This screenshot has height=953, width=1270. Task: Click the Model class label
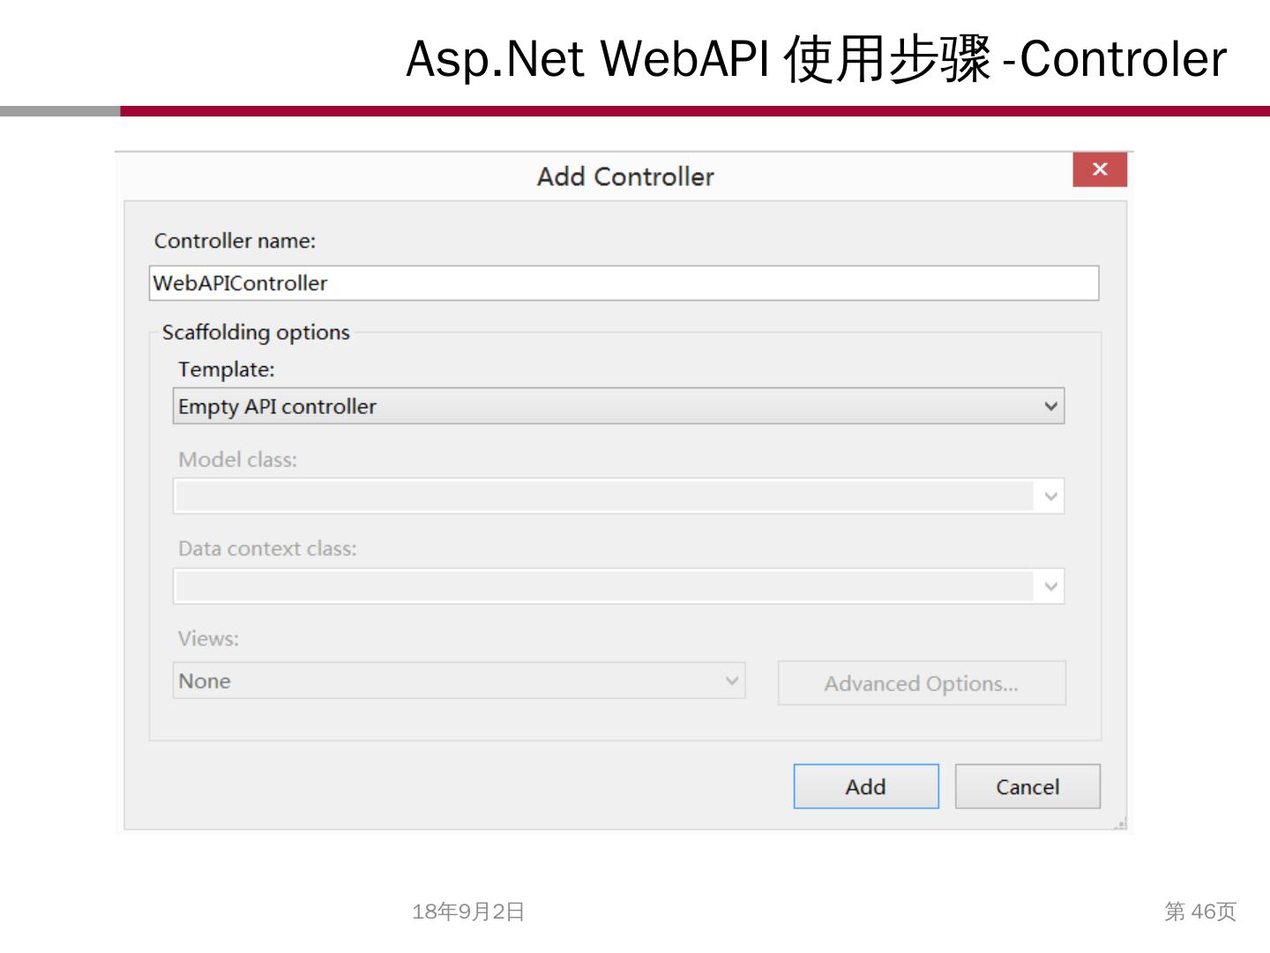pyautogui.click(x=237, y=460)
